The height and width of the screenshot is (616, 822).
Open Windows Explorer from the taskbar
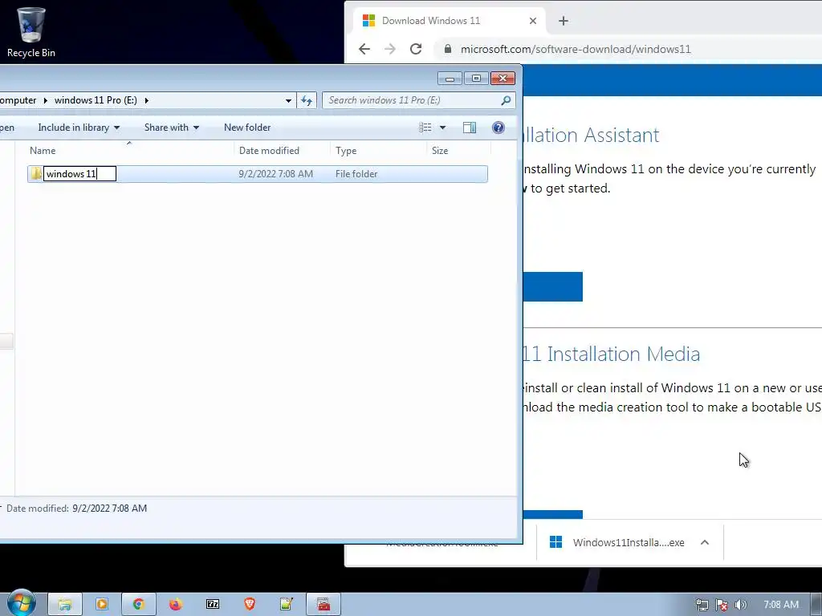click(65, 605)
